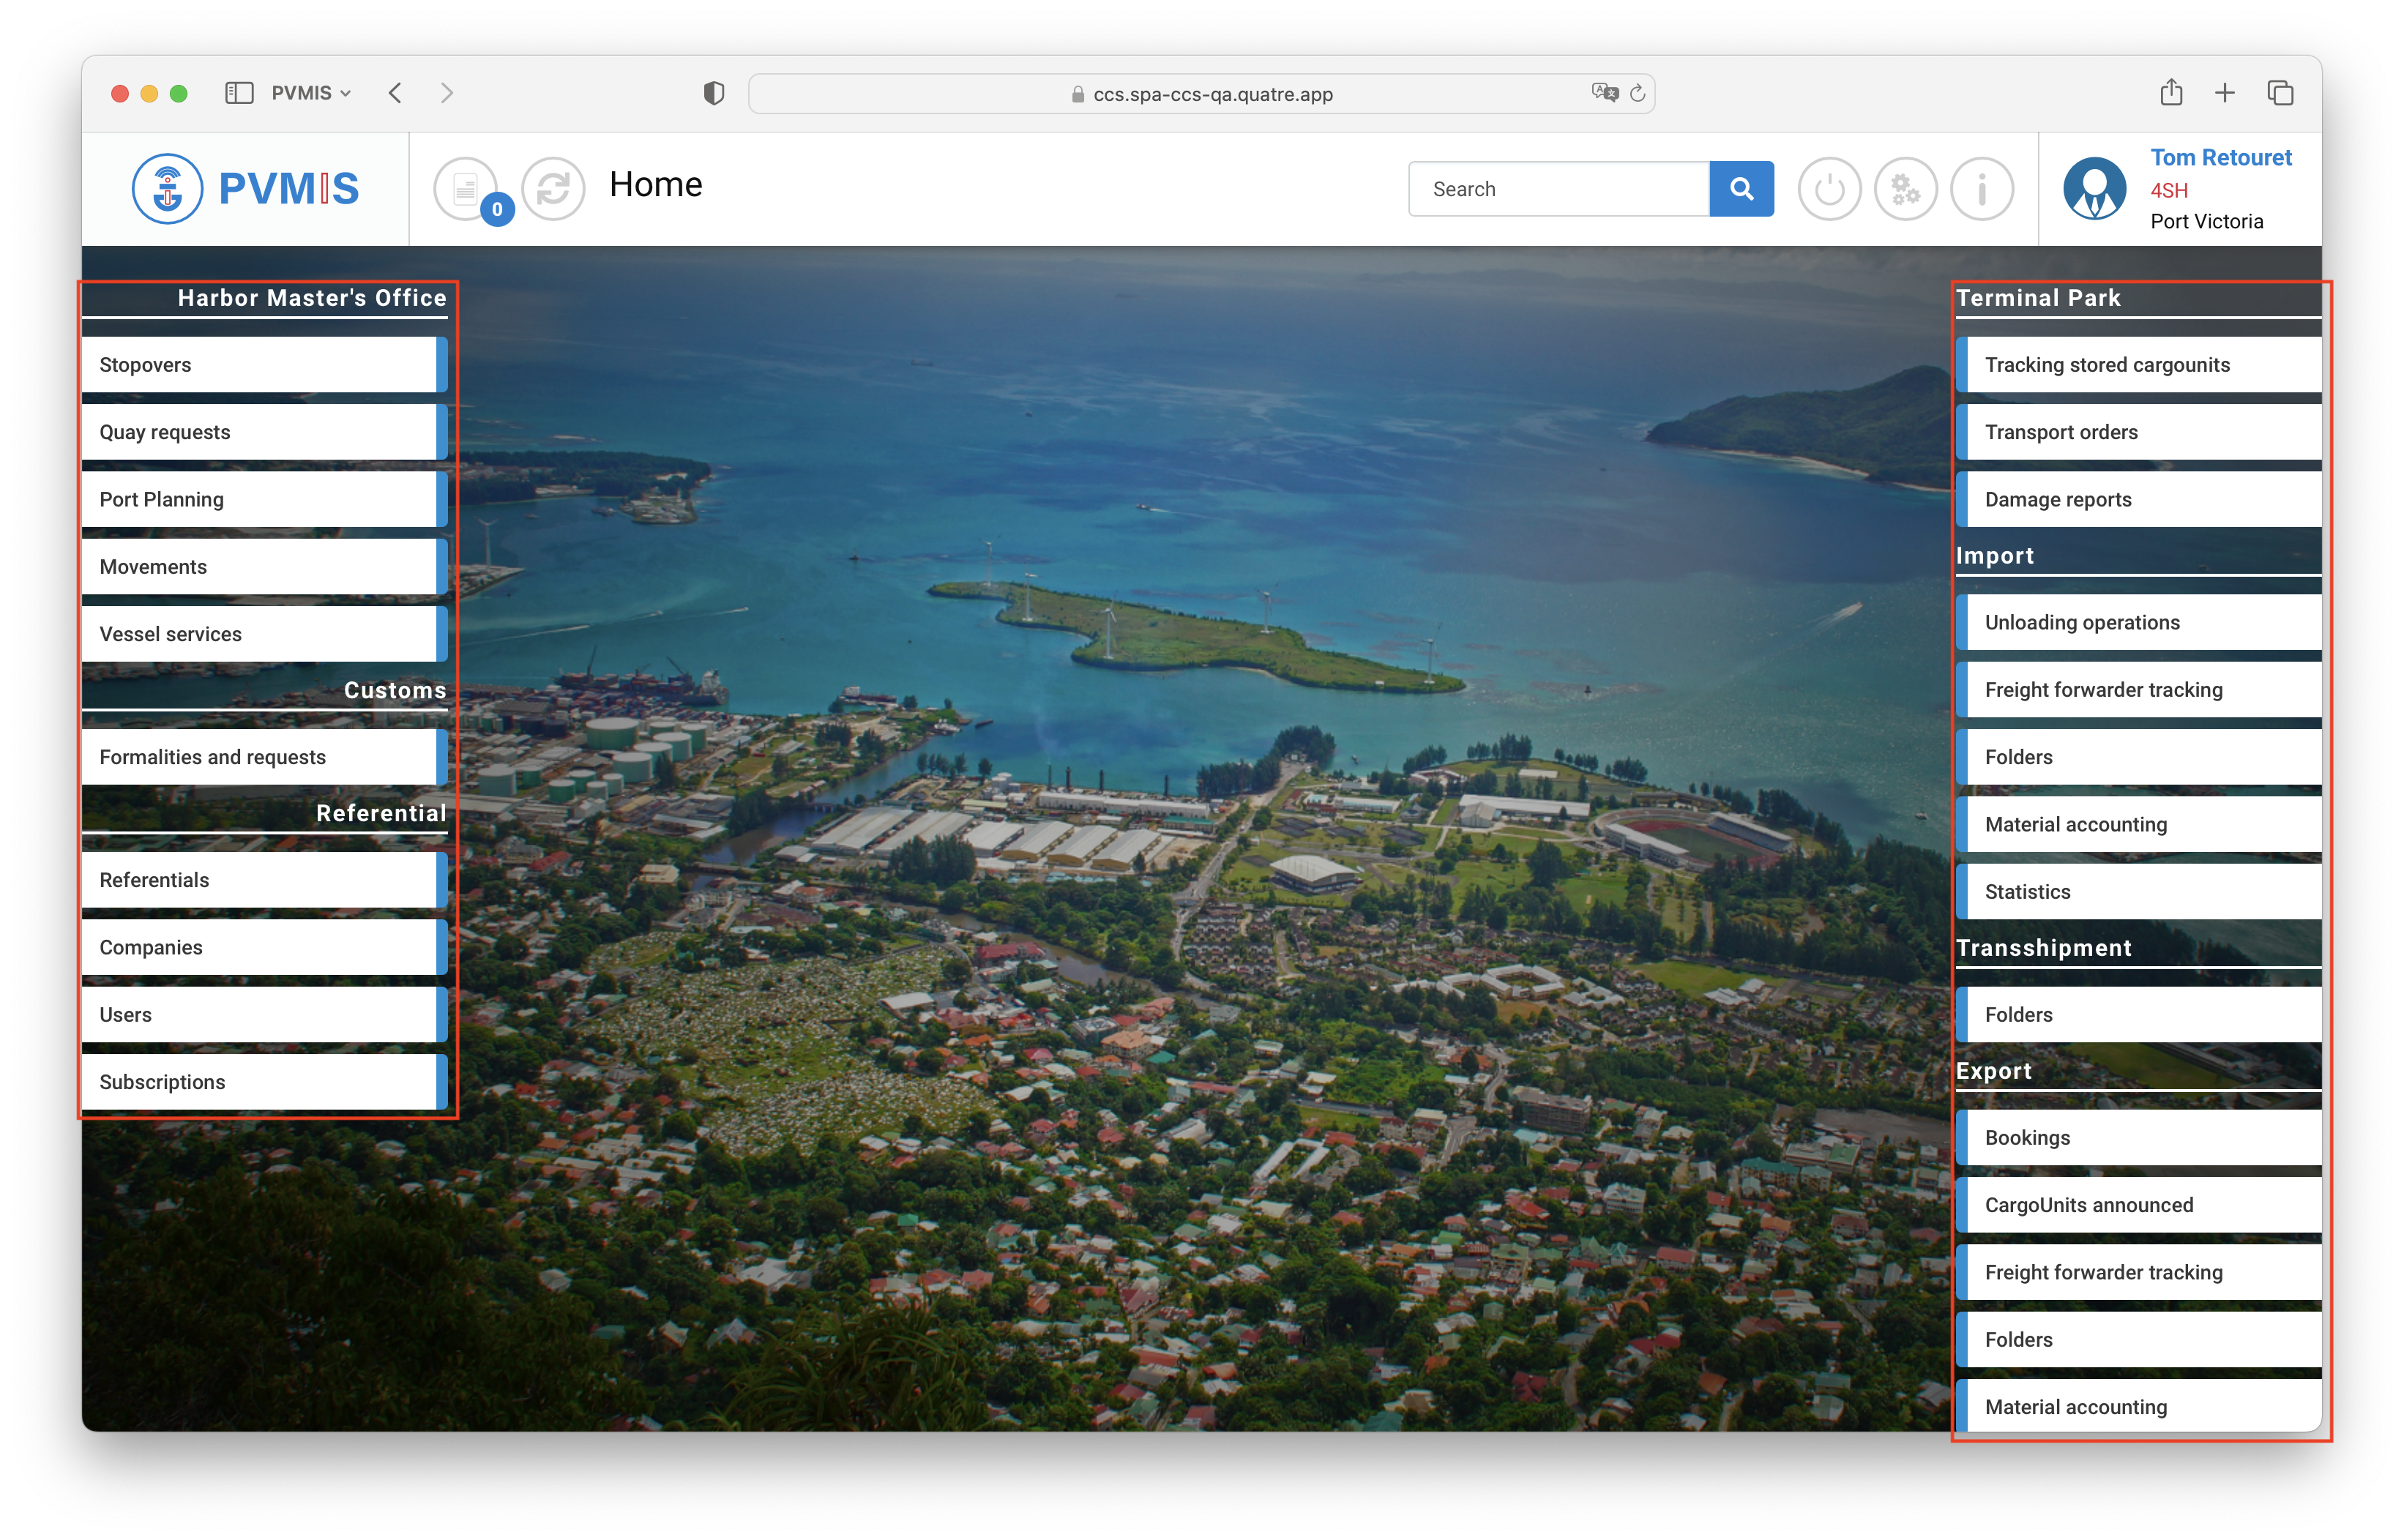Open Stopovers menu item
The width and height of the screenshot is (2404, 1540).
pos(264,365)
